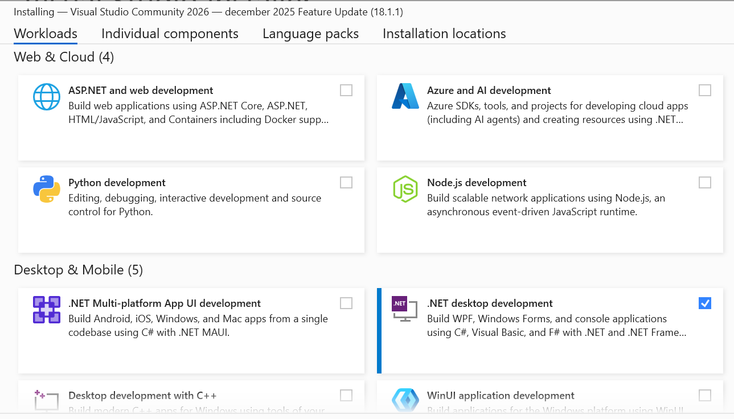
Task: Click the Desktop development with C++ icon
Action: [x=47, y=400]
